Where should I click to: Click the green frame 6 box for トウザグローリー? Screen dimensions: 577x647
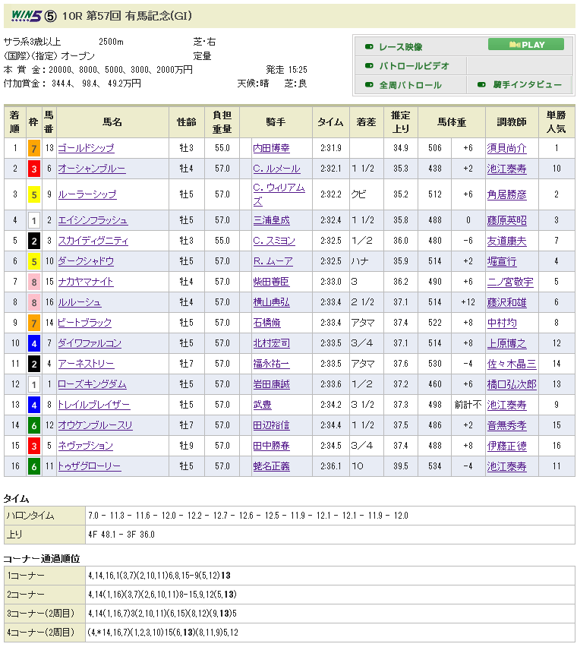click(33, 466)
